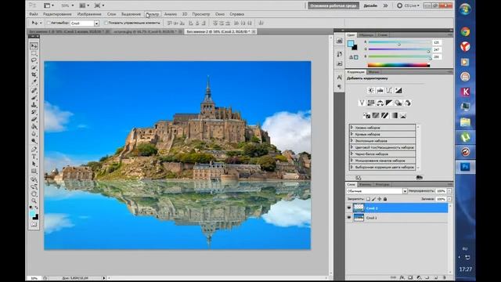Add a Vibrance adjustment
The height and width of the screenshot is (282, 501).
click(362, 103)
